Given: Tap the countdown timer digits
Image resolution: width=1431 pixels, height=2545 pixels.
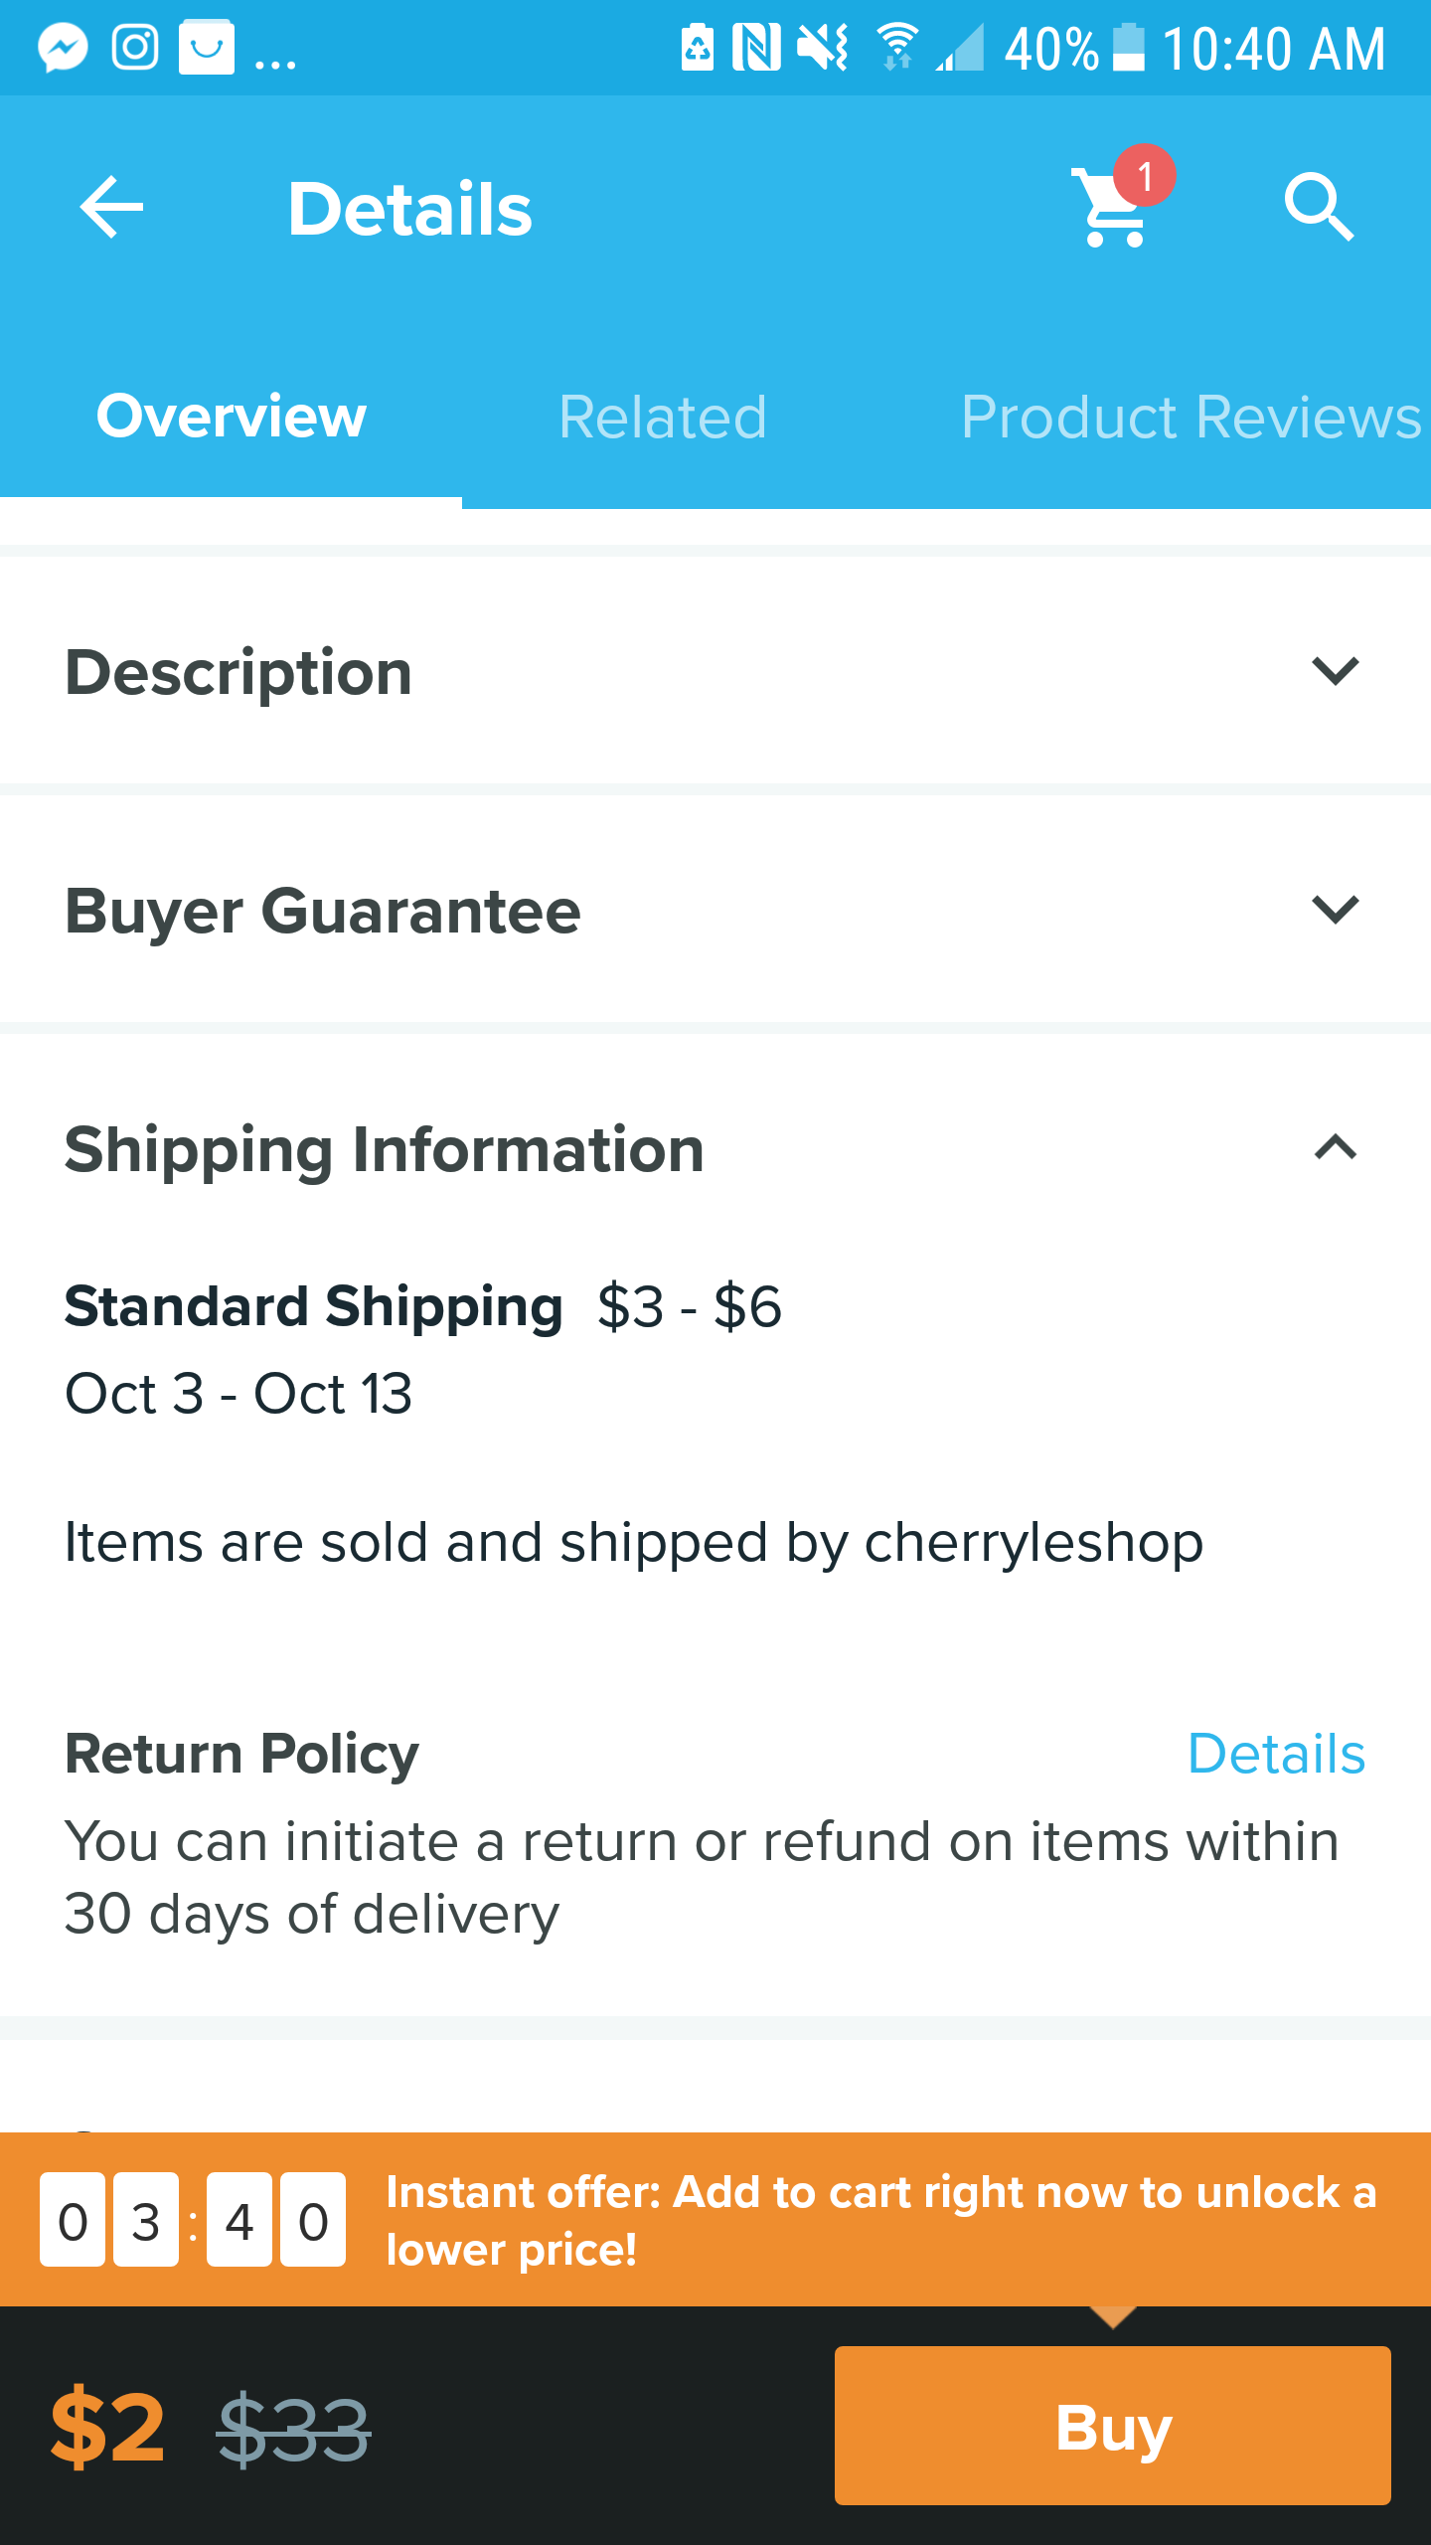Looking at the screenshot, I should point(193,2219).
